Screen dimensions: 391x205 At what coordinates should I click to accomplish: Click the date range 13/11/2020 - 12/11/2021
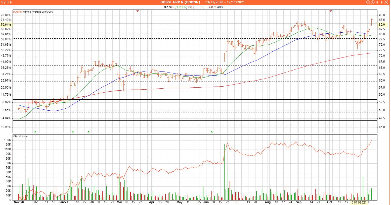(x=225, y=2)
